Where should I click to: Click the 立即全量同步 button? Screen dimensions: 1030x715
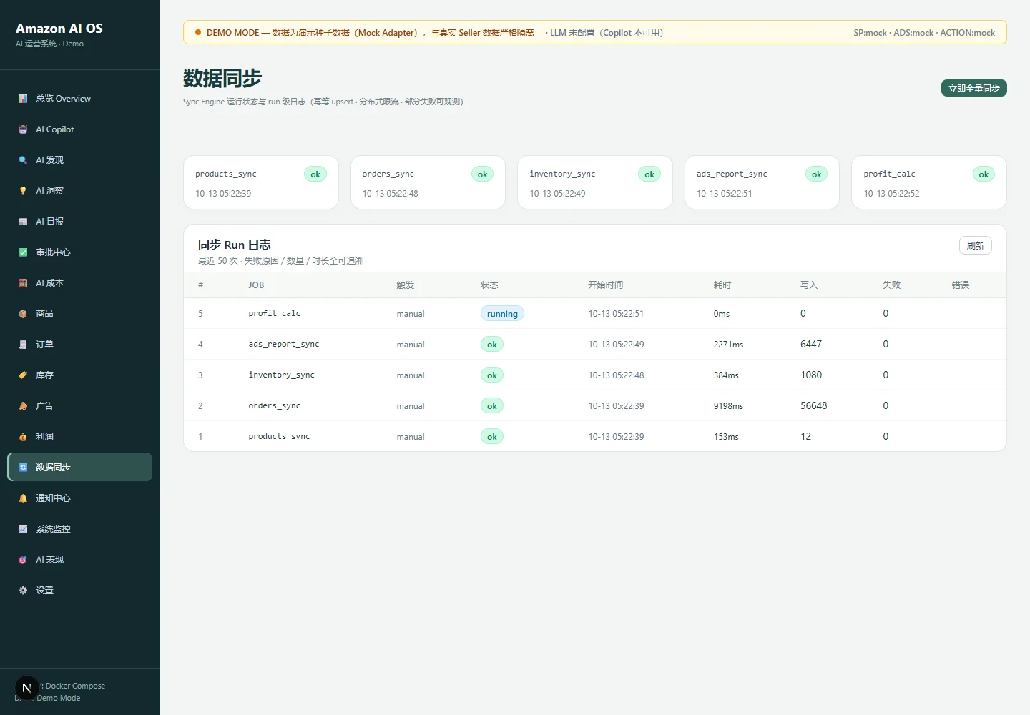point(973,88)
